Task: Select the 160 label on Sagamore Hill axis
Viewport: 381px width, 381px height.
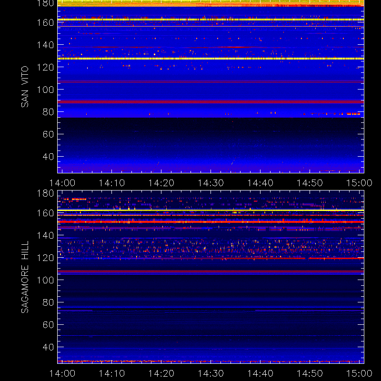Action: (x=45, y=213)
